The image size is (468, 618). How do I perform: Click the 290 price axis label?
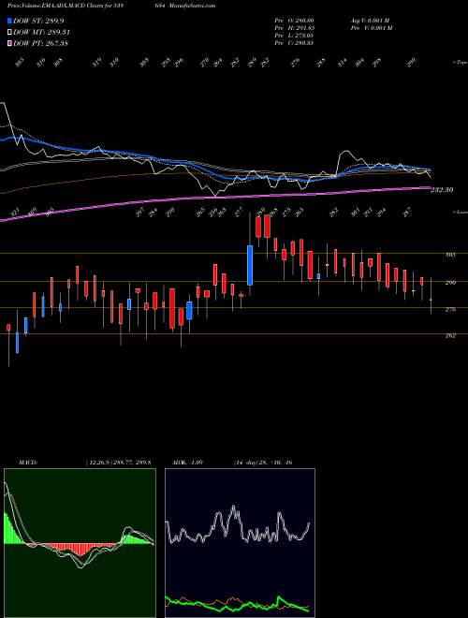coord(450,282)
